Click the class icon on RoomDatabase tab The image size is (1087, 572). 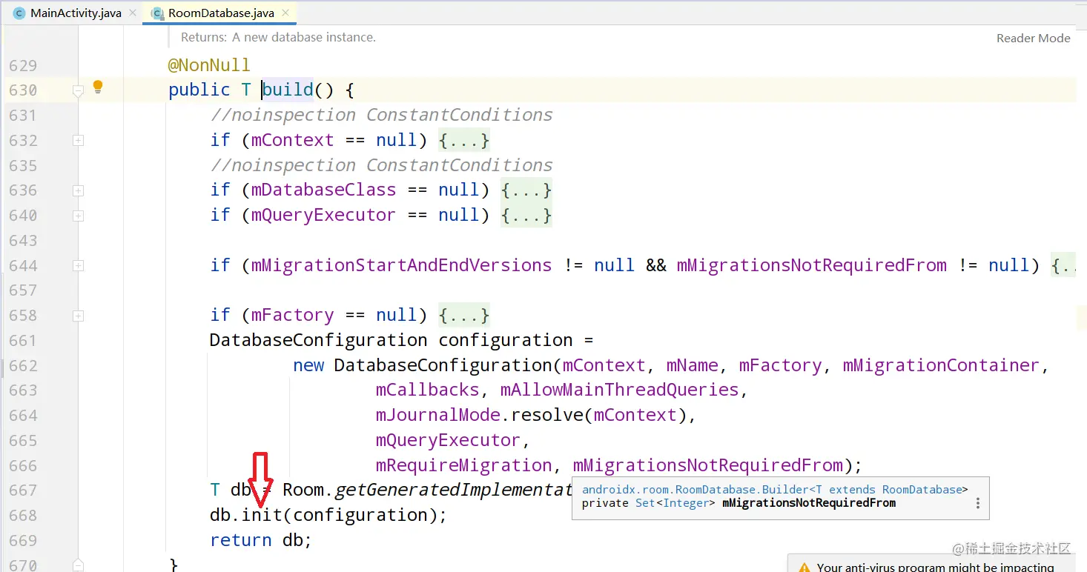[157, 13]
